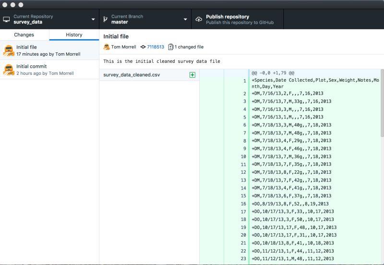
Task: Click diff line number 23
Action: click(x=243, y=259)
